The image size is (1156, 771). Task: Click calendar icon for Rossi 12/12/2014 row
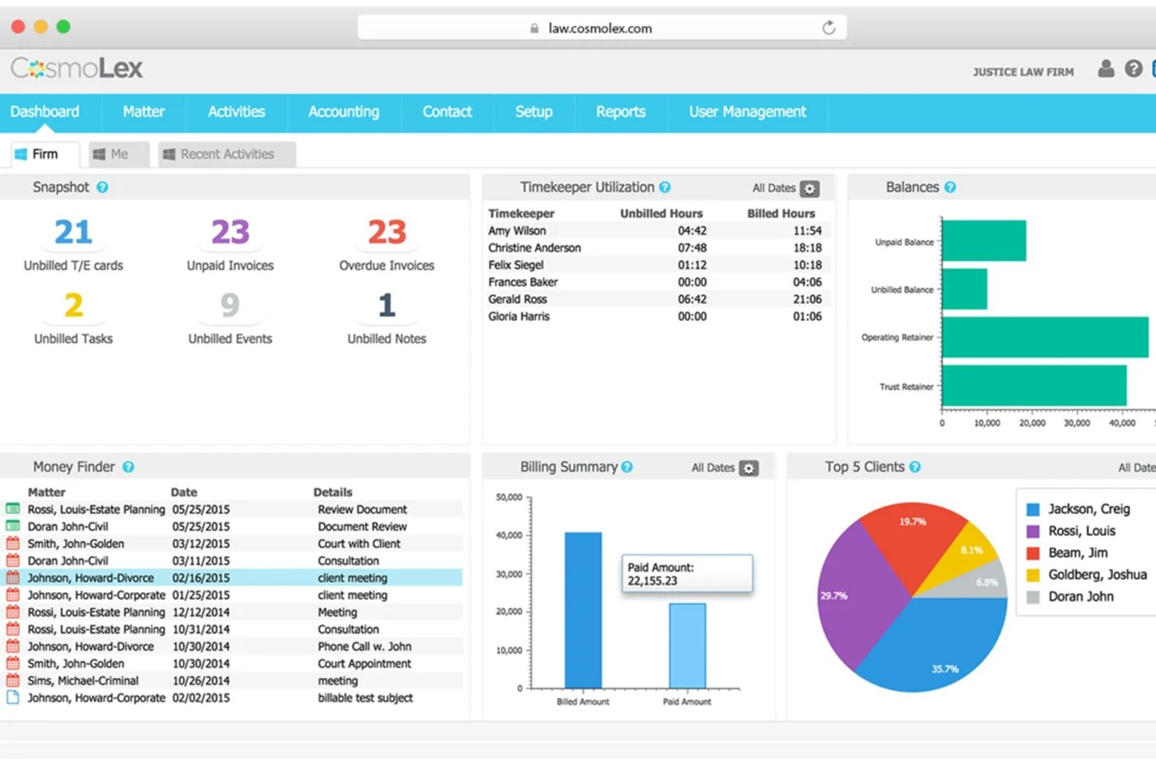12,612
